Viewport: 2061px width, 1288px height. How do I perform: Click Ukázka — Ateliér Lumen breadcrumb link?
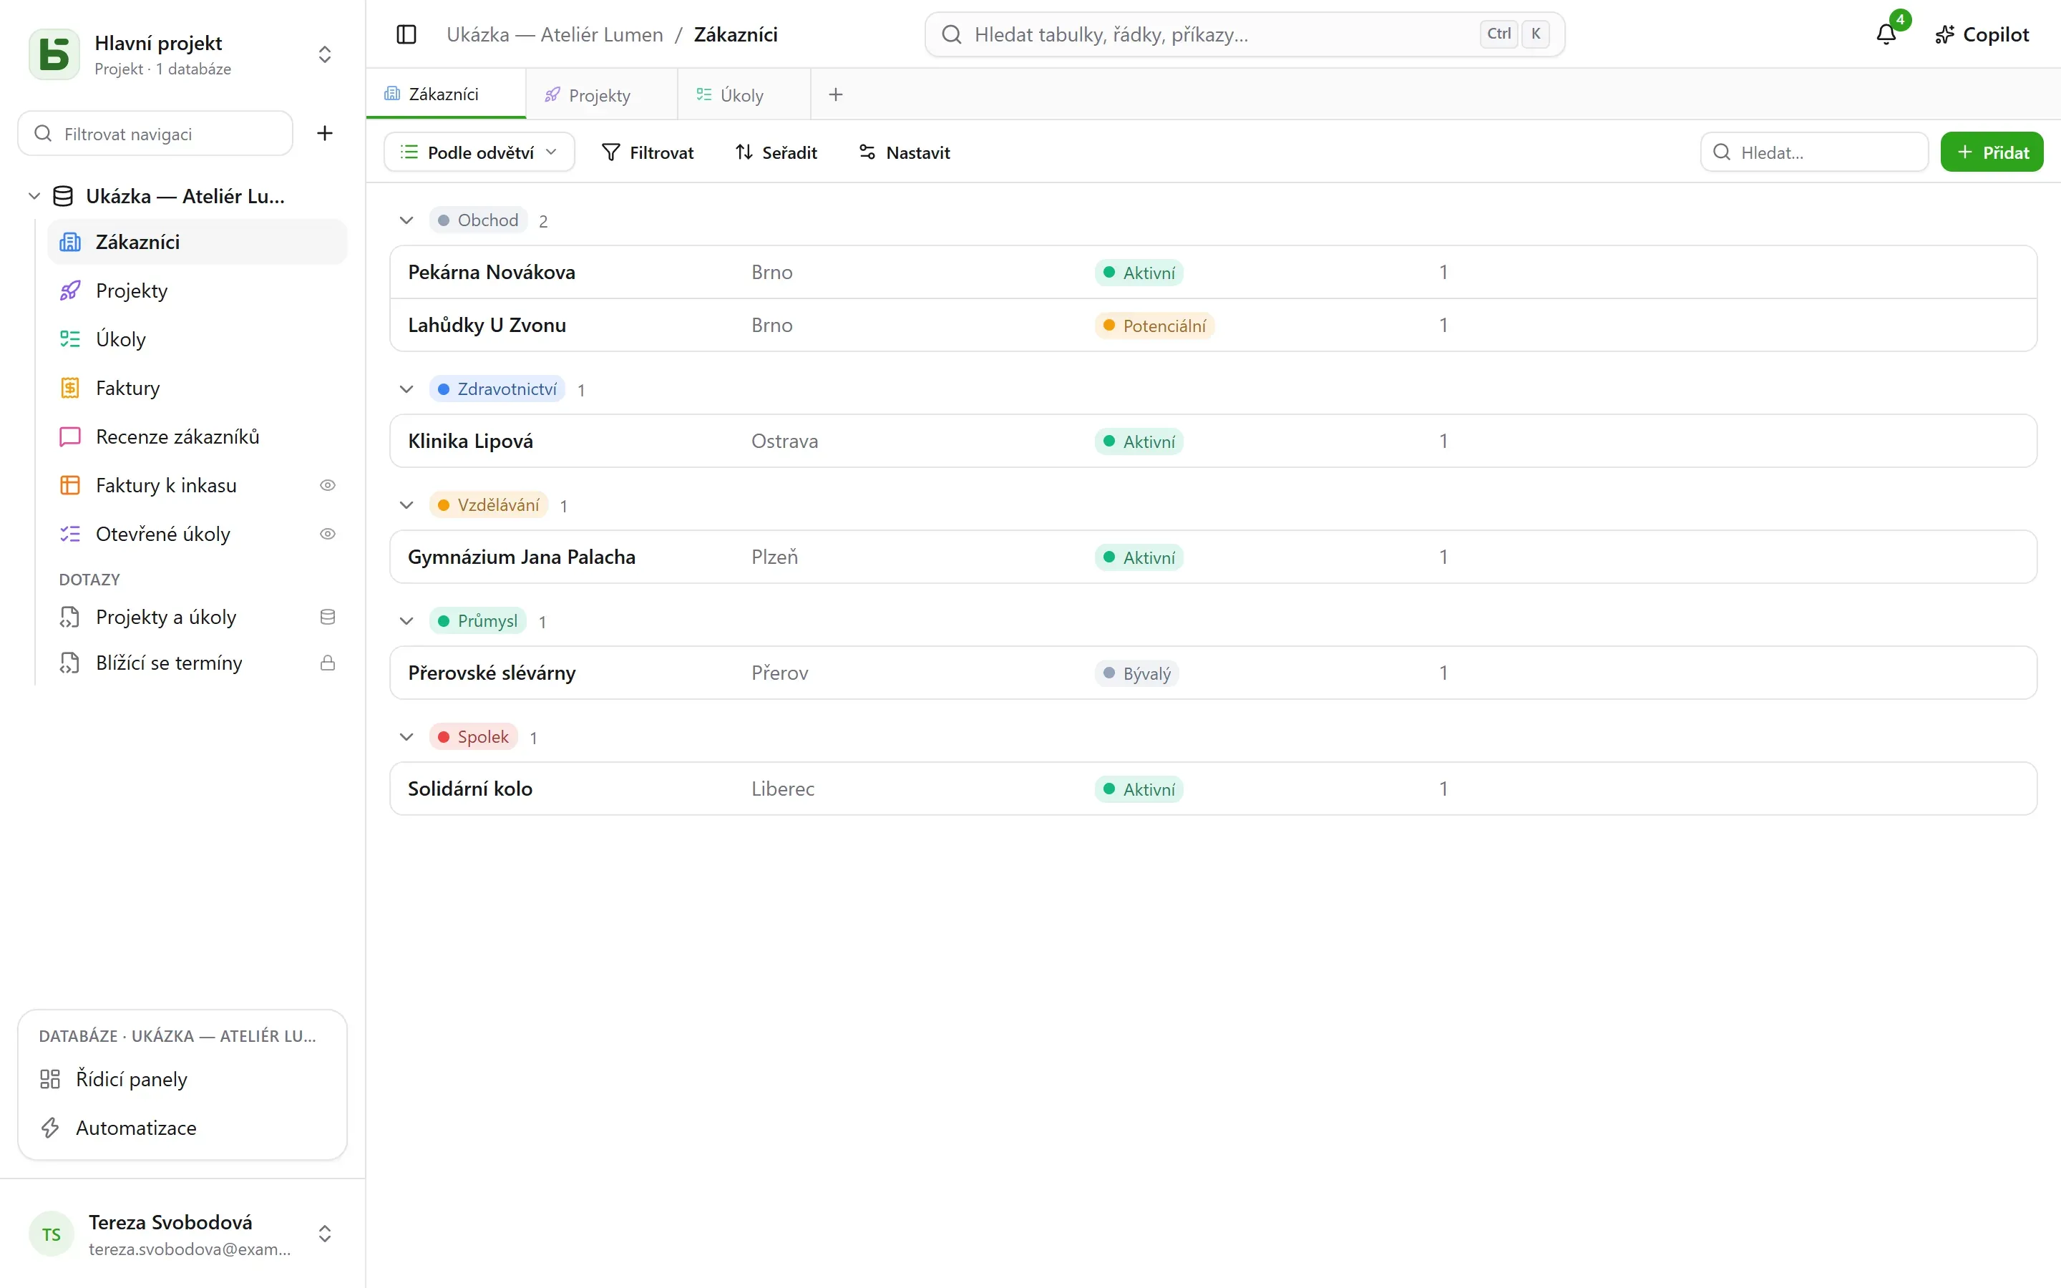point(555,34)
